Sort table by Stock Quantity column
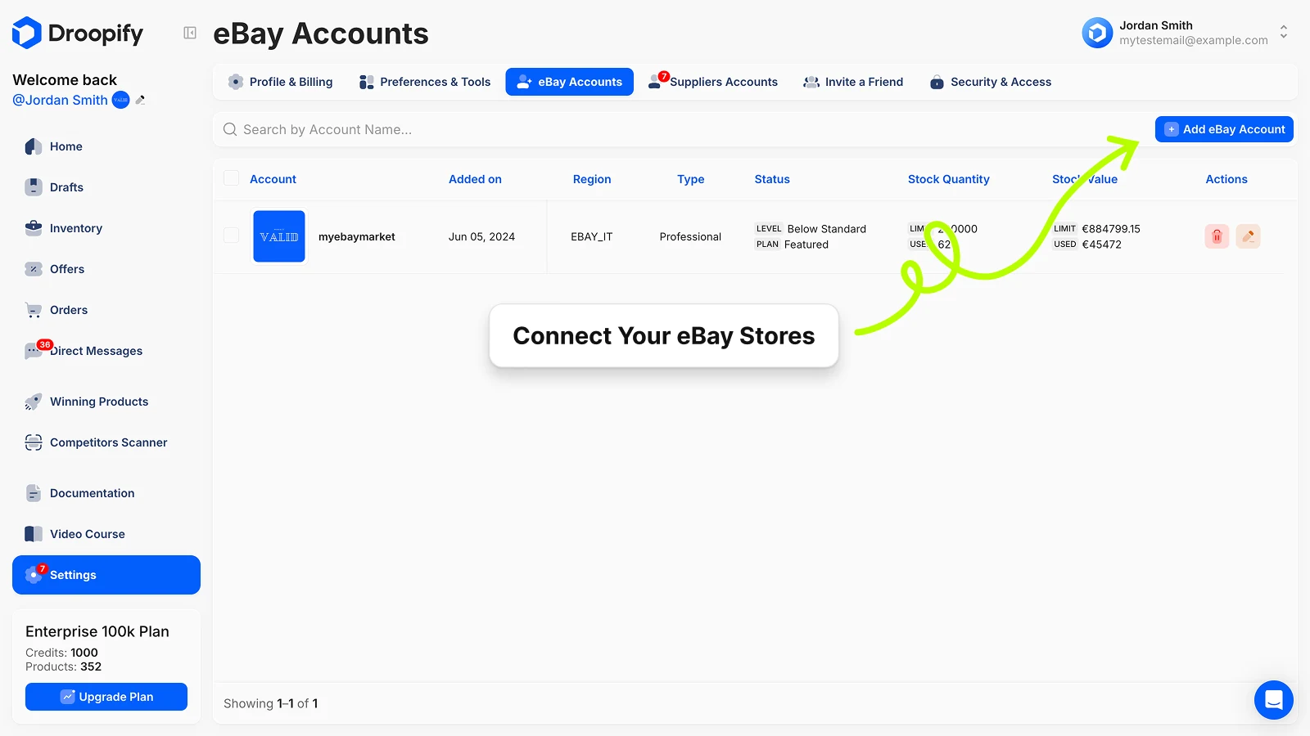Viewport: 1310px width, 736px height. [948, 179]
